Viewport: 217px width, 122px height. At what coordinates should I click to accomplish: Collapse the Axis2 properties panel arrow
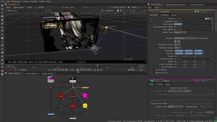[149, 81]
